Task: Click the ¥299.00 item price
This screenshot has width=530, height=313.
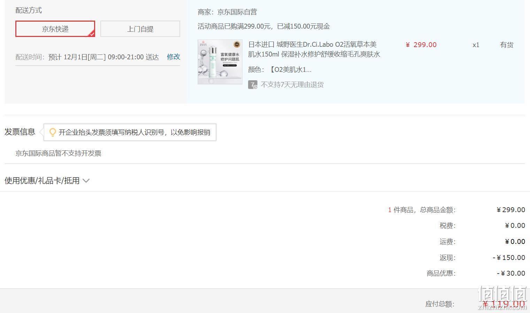Action: [421, 45]
